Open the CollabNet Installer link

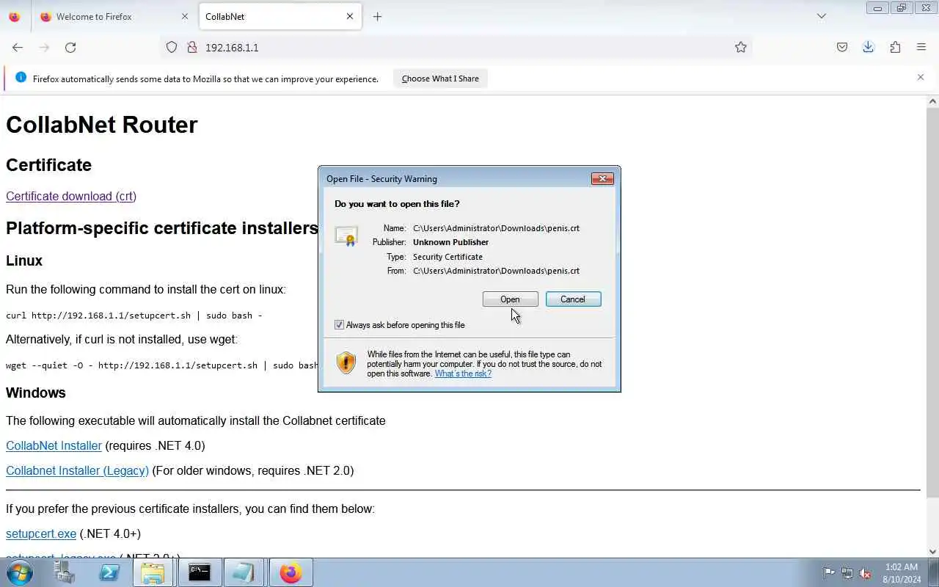tap(54, 445)
